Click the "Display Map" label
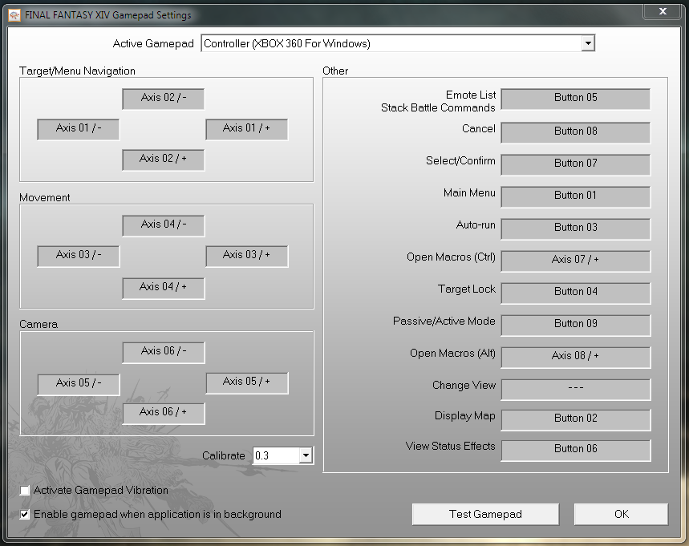 tap(465, 415)
